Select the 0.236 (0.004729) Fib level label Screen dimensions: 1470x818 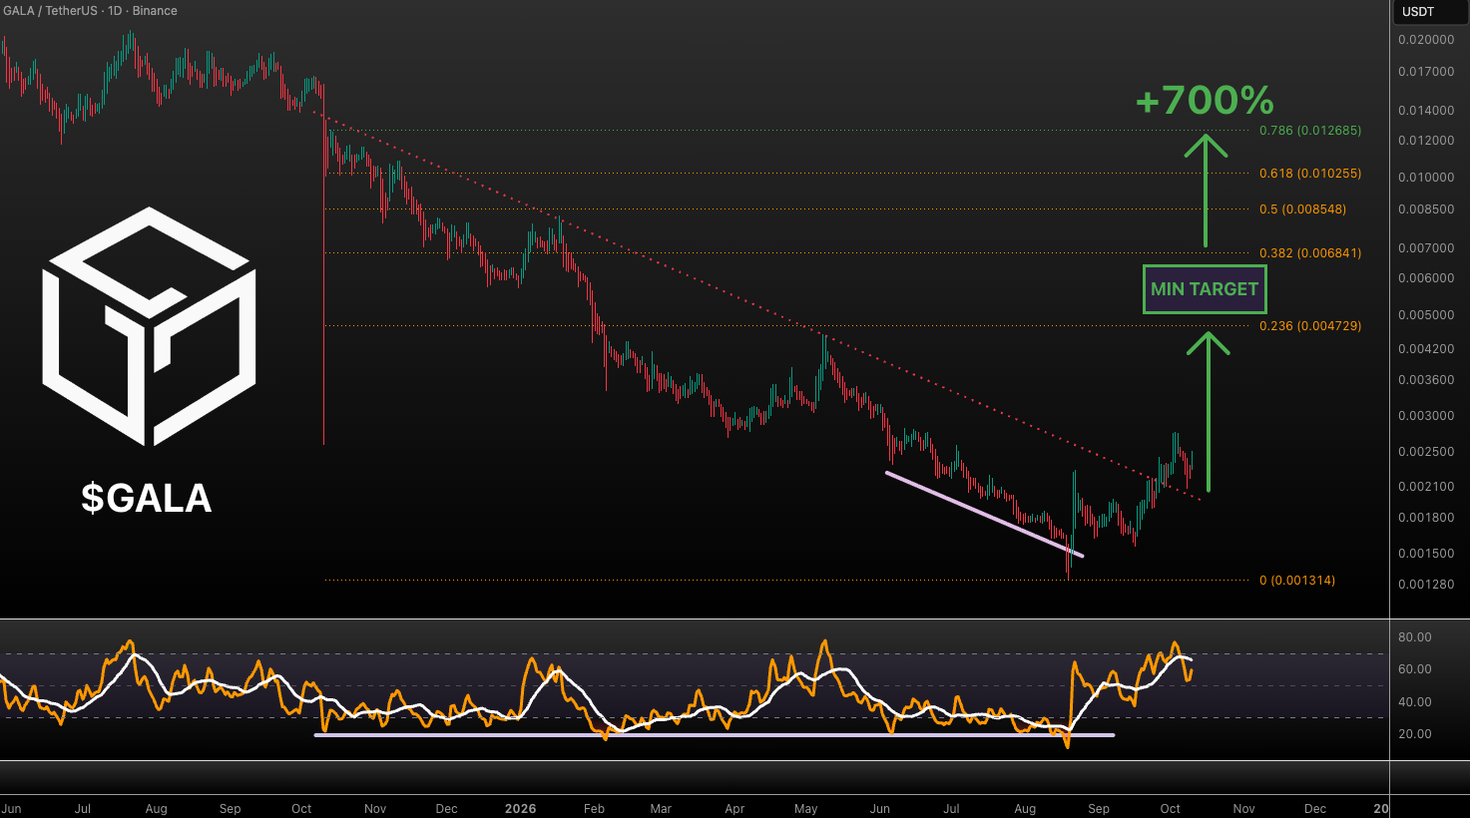pos(1309,326)
